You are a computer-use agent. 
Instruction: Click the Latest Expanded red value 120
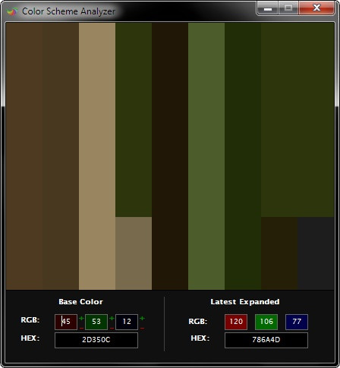tap(236, 322)
